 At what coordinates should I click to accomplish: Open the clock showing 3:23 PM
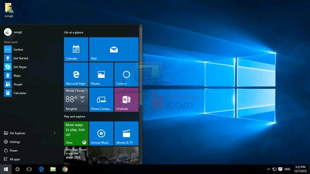point(300,169)
